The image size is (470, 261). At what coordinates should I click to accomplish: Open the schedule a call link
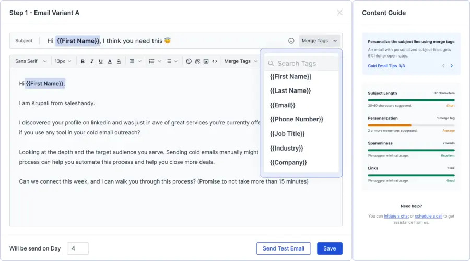click(428, 216)
